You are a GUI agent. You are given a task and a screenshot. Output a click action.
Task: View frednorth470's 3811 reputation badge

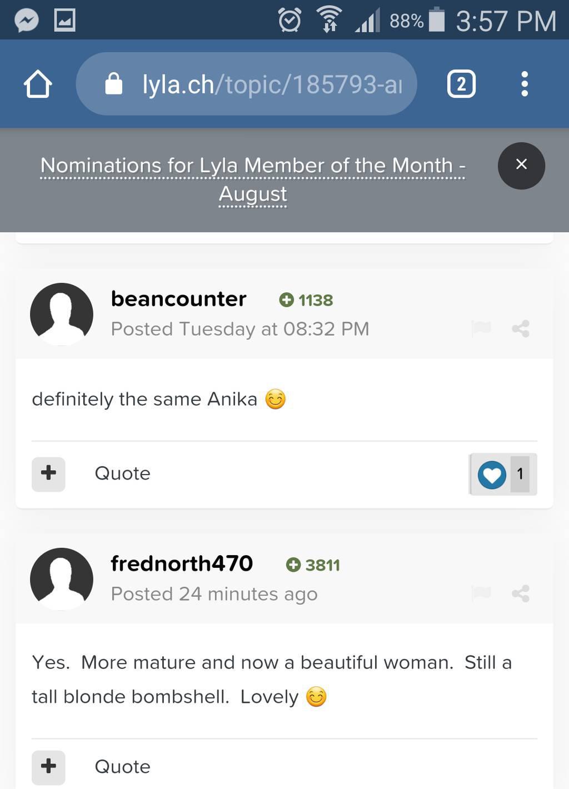tap(313, 565)
